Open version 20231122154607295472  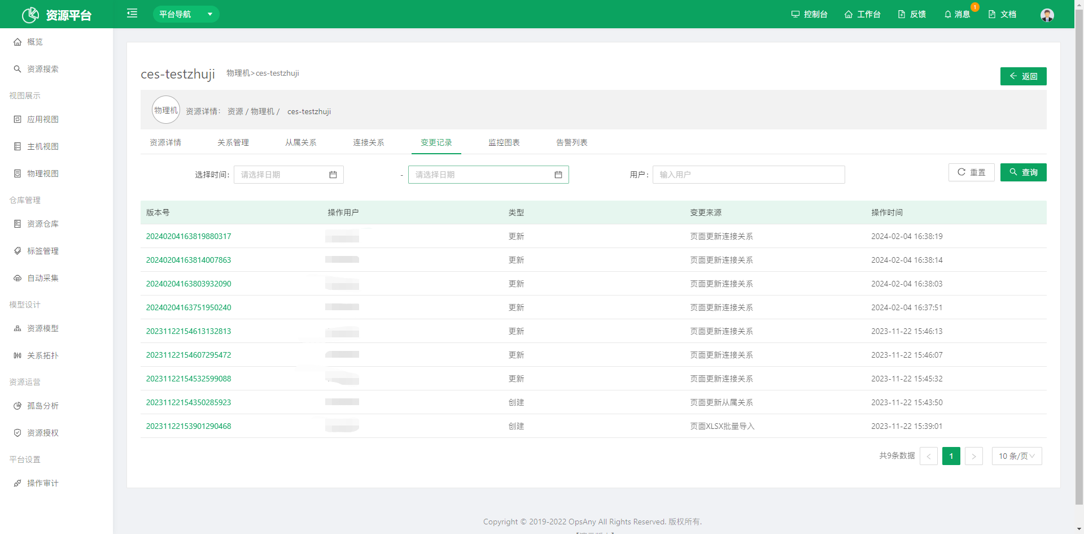tap(189, 355)
